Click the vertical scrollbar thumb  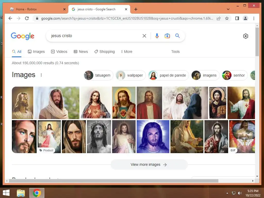pos(257,42)
